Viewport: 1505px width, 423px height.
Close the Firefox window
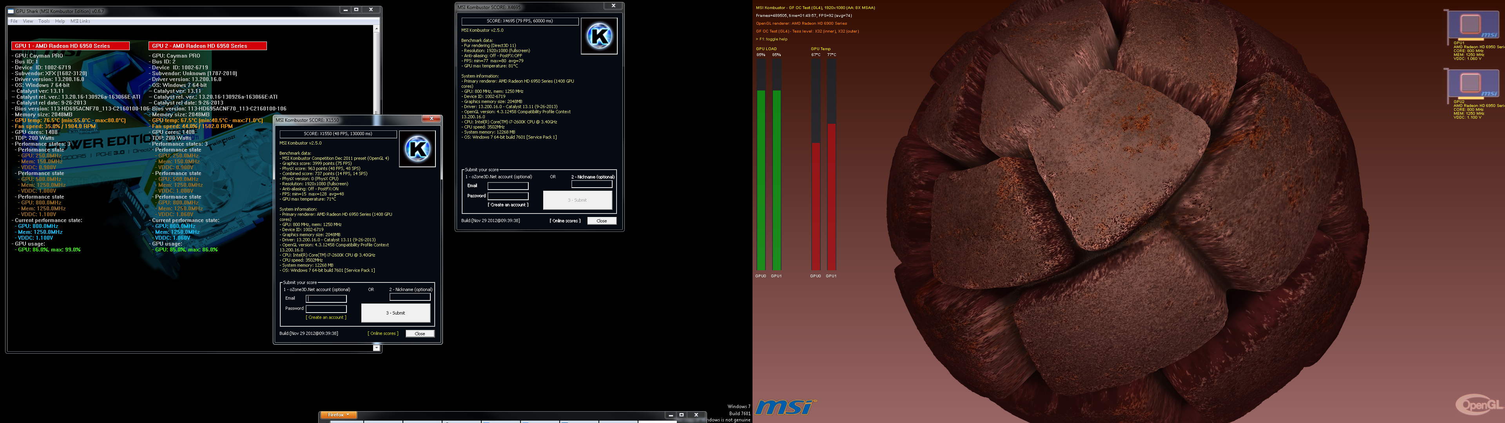tap(696, 415)
